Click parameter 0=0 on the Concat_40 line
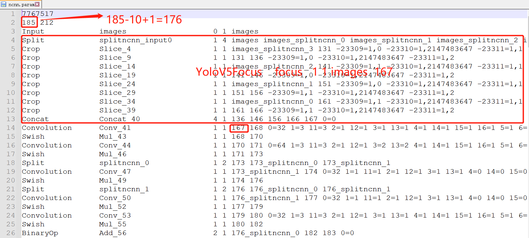Image resolution: width=529 pixels, height=238 pixels. pos(329,119)
